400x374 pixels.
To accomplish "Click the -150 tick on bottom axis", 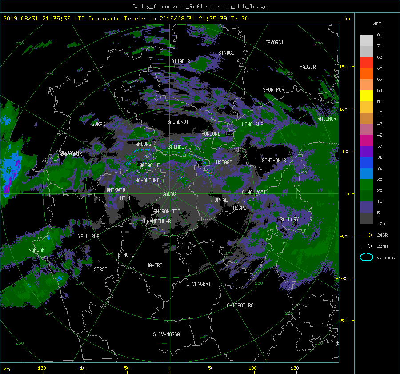I will click(x=40, y=368).
